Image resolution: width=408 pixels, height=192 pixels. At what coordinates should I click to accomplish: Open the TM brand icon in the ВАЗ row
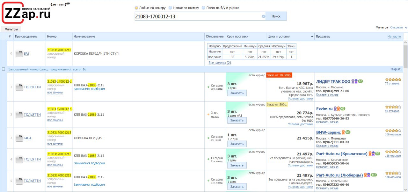19,53
